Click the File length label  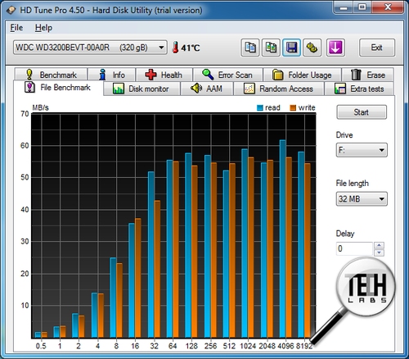(x=353, y=184)
